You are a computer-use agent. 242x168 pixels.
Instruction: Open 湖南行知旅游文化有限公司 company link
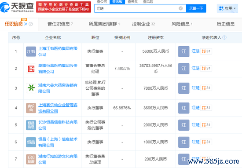click(58, 159)
